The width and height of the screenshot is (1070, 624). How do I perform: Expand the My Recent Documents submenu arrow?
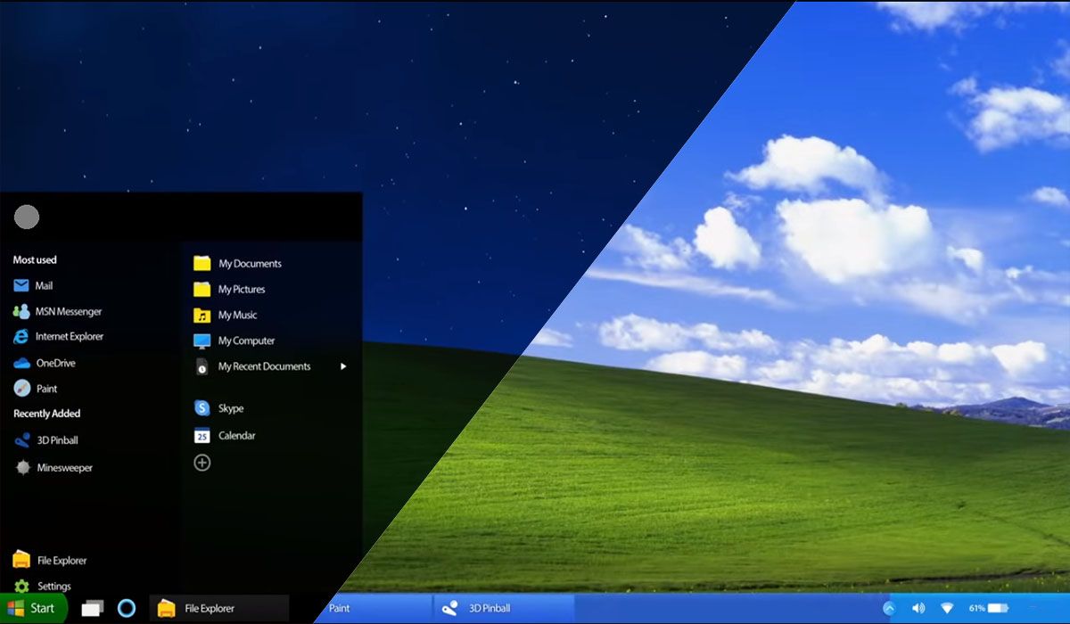coord(343,366)
